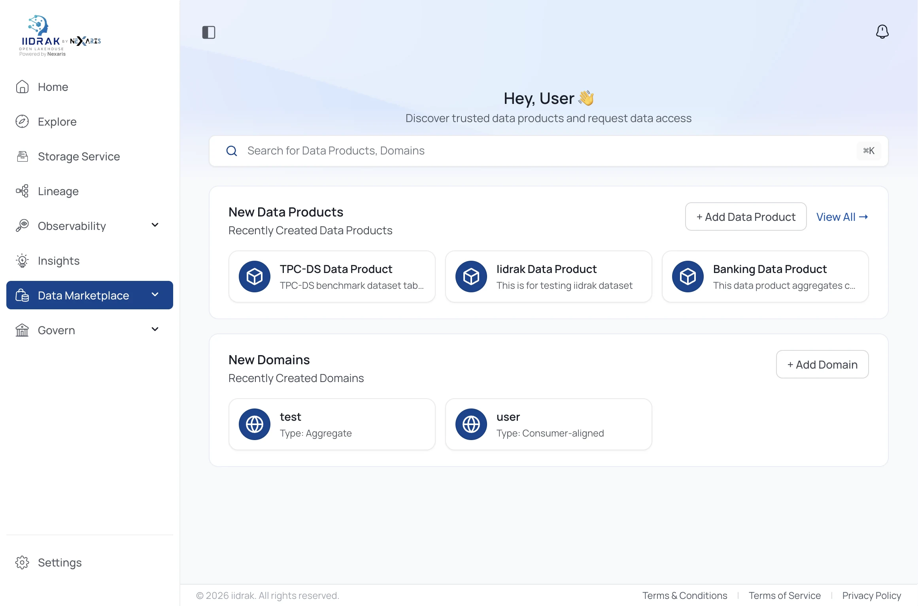
Task: Click the Settings gear icon
Action: point(22,563)
